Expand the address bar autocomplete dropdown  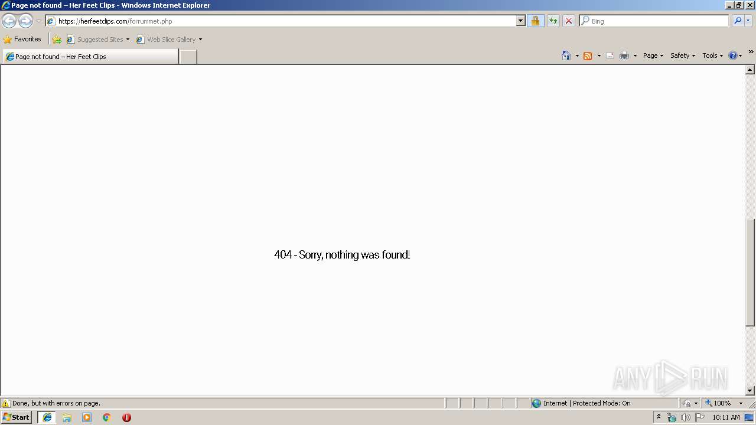[x=520, y=21]
